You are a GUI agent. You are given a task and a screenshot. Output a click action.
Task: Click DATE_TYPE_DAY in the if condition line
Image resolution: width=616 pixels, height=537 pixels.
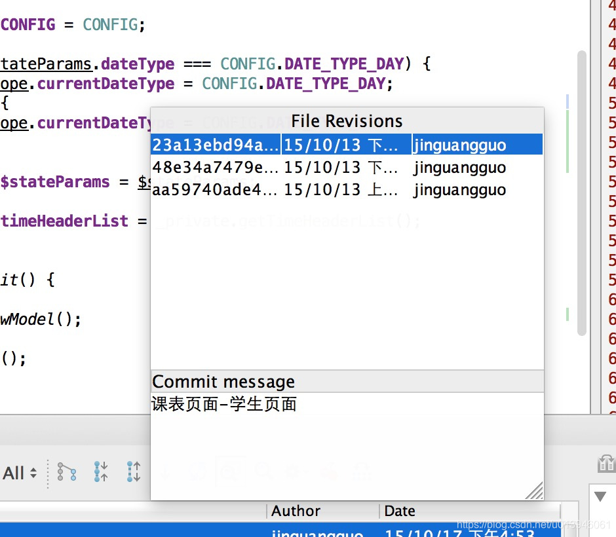pos(344,64)
